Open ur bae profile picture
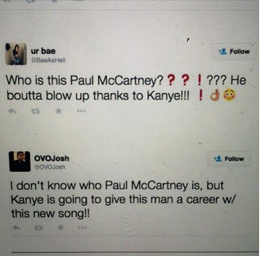Screen dimensions: 262x256 tap(16, 54)
